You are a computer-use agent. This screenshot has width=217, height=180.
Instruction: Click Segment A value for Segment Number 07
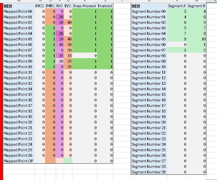click(177, 50)
